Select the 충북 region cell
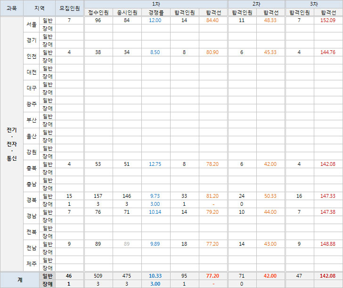The image size is (343, 288). (x=32, y=168)
